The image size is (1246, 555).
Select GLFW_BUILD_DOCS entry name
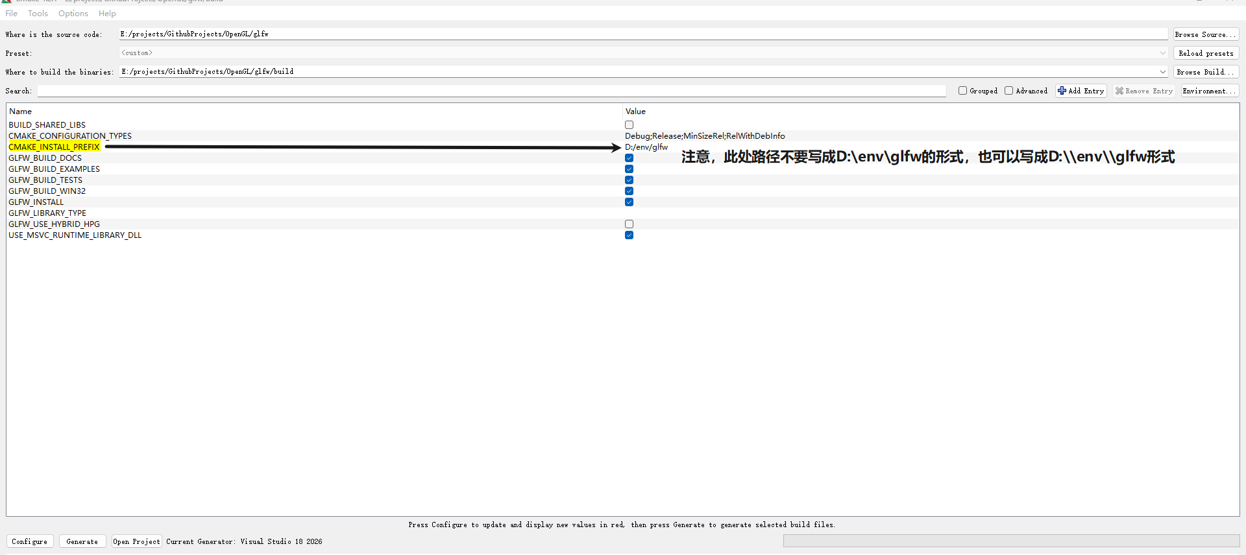[x=45, y=158]
